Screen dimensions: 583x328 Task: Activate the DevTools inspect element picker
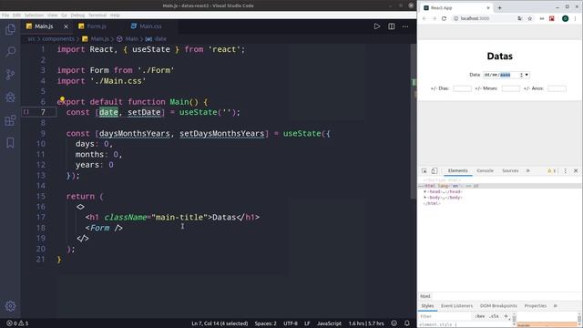tap(424, 170)
